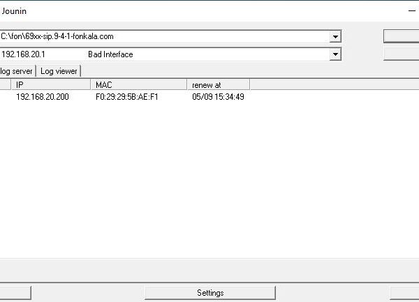Click the renew at column header
The height and width of the screenshot is (302, 419).
point(218,84)
